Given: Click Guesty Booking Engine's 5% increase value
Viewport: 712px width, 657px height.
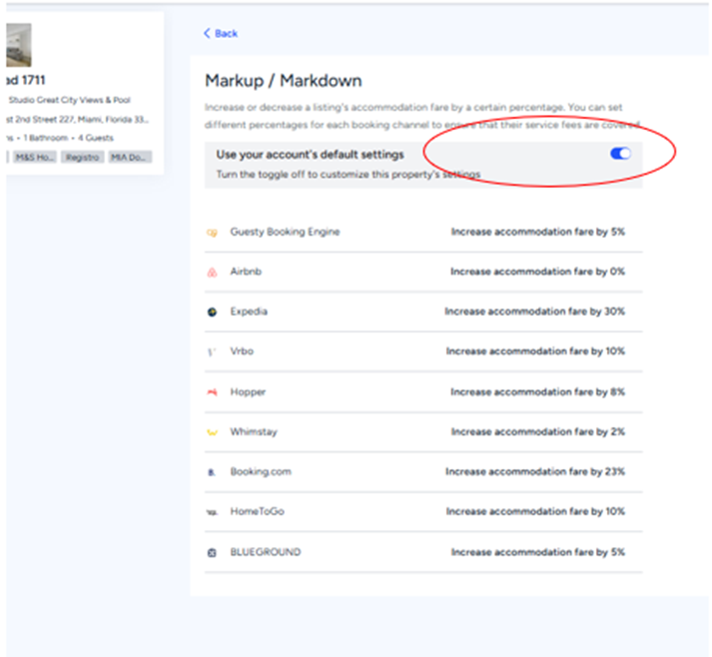Looking at the screenshot, I should coord(537,232).
